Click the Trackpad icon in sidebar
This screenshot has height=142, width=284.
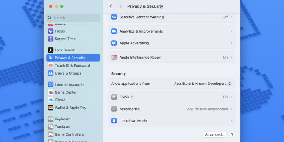tap(50, 126)
